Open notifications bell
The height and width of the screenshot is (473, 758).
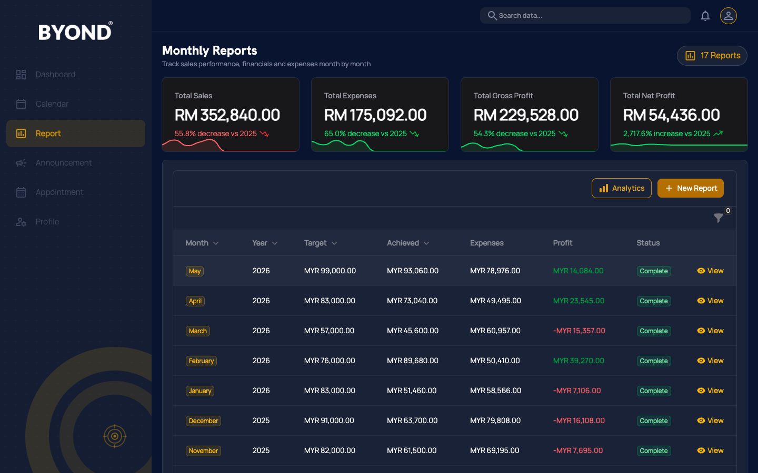pos(705,16)
